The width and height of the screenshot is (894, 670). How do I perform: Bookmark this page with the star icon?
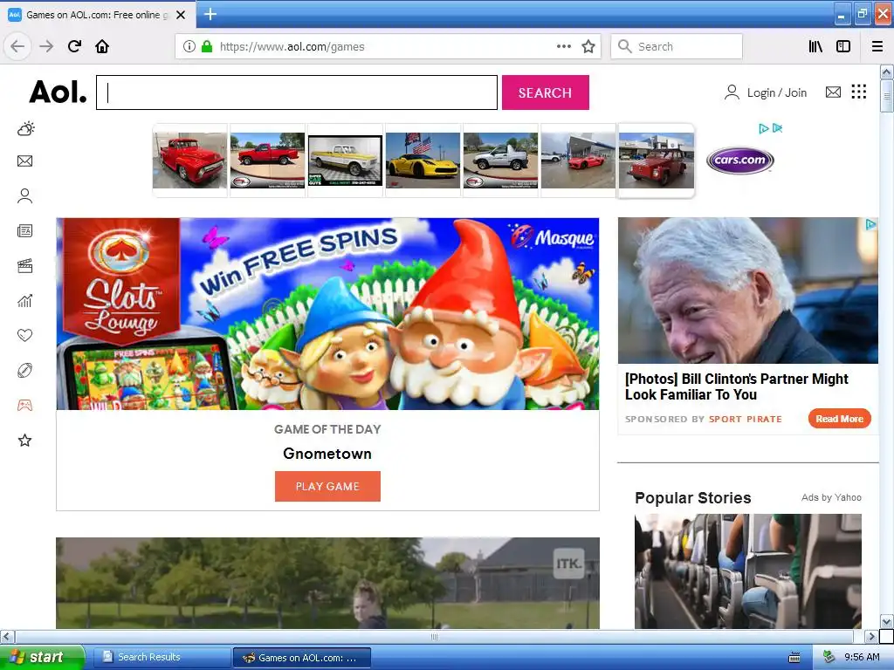pyautogui.click(x=588, y=46)
